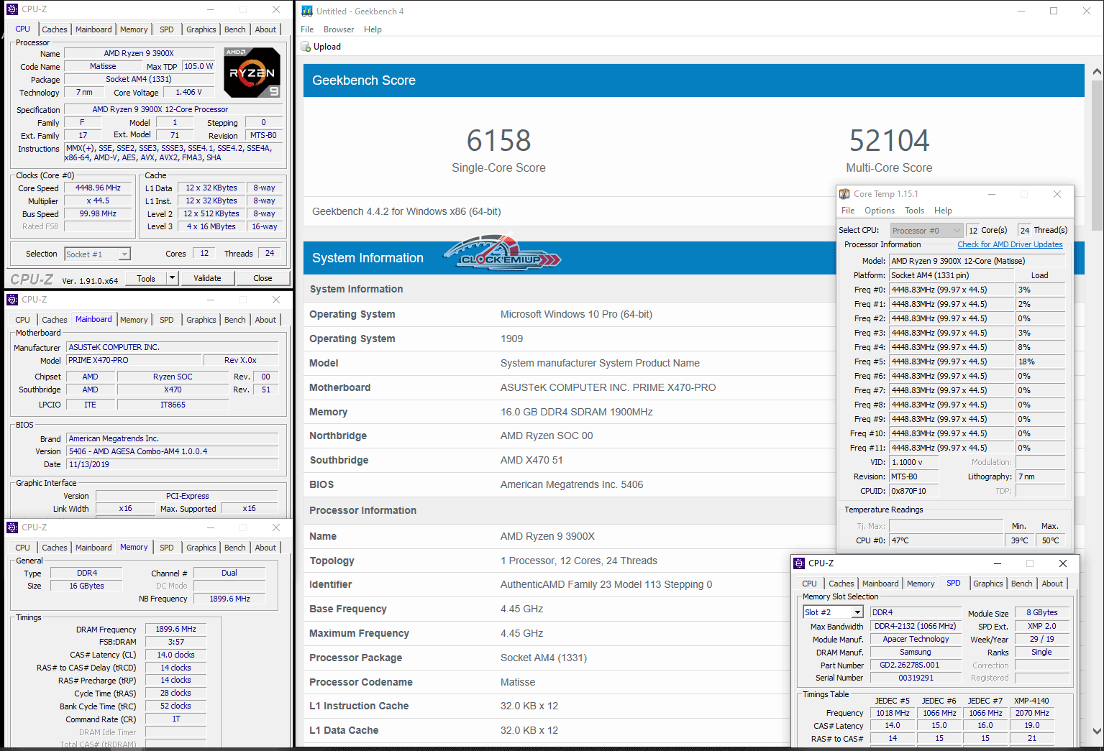Open the Browser menu in Geekbench
The height and width of the screenshot is (751, 1104).
pos(338,29)
